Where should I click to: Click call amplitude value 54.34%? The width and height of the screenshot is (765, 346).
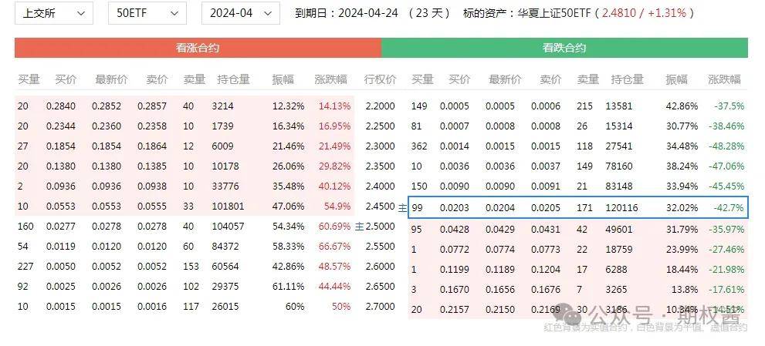[289, 226]
